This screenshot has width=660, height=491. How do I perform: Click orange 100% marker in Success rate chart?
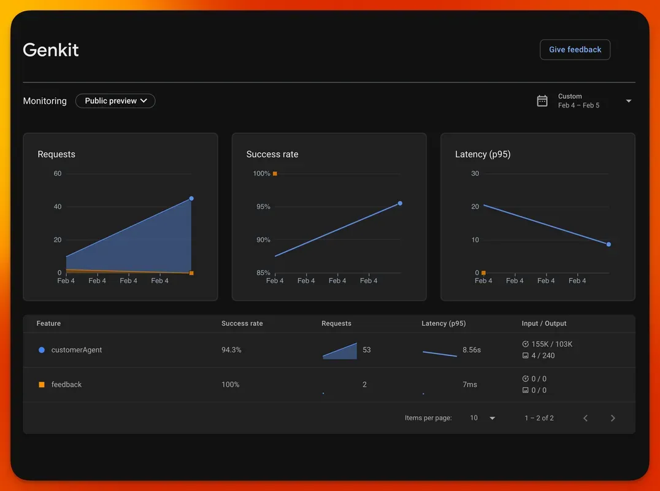click(x=275, y=174)
